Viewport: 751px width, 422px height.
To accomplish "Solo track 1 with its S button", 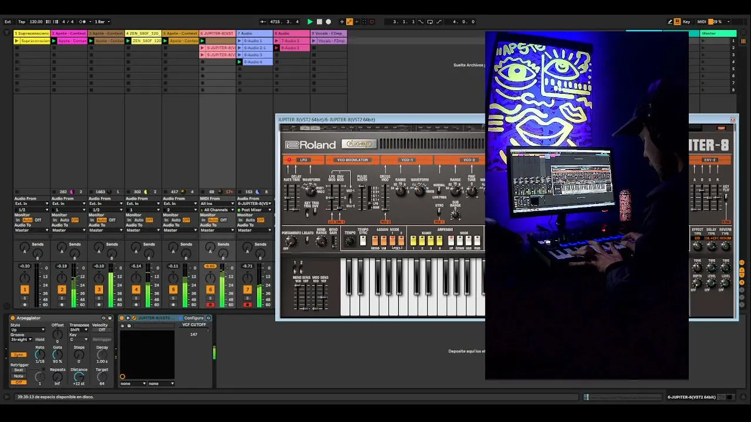I will coord(25,298).
